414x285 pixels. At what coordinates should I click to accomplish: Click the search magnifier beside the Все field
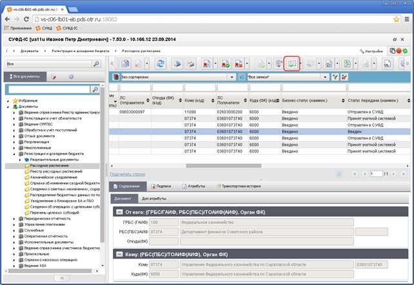pyautogui.click(x=96, y=64)
